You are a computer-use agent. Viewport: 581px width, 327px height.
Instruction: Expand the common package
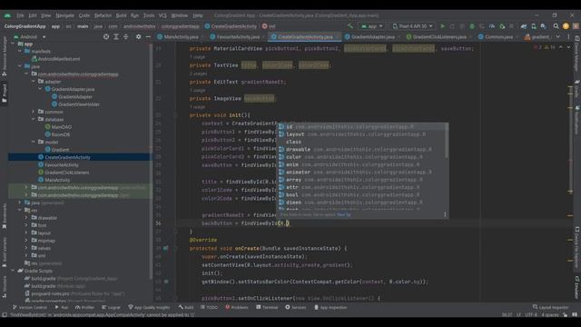pos(34,112)
